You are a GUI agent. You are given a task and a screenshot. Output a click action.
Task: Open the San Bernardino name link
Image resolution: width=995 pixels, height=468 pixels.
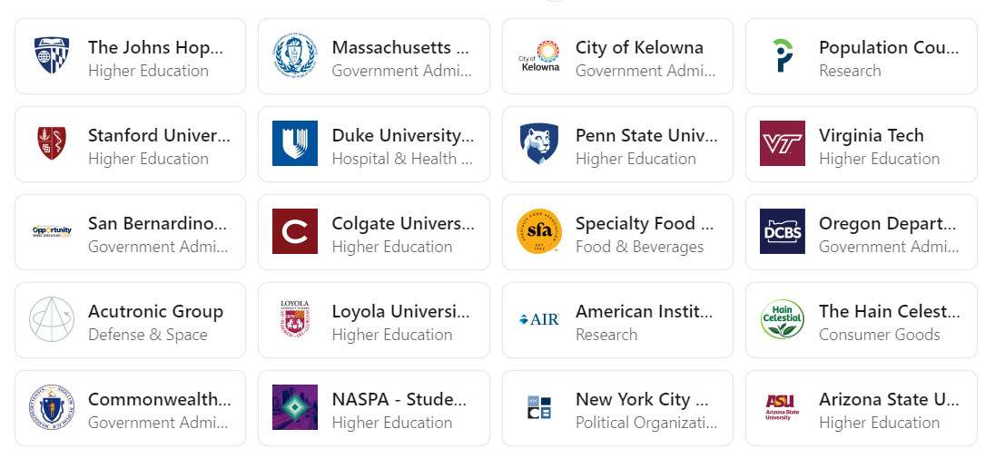pyautogui.click(x=157, y=223)
